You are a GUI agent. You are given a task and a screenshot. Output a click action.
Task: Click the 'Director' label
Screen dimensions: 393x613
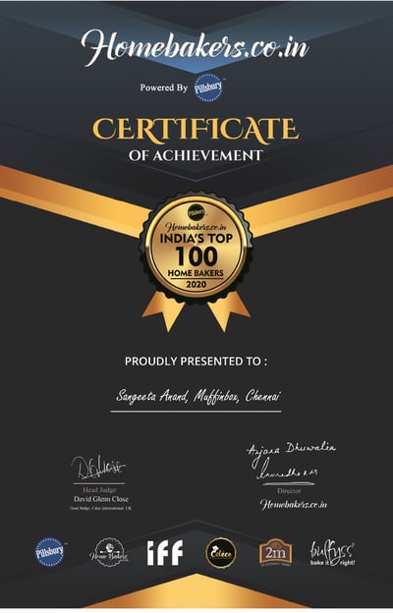coord(290,490)
